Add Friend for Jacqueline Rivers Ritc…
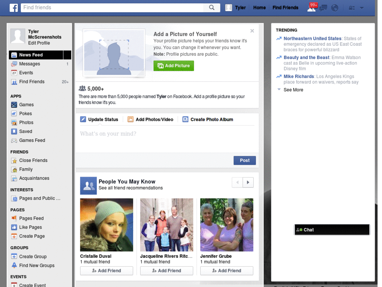The height and width of the screenshot is (287, 382). (167, 271)
